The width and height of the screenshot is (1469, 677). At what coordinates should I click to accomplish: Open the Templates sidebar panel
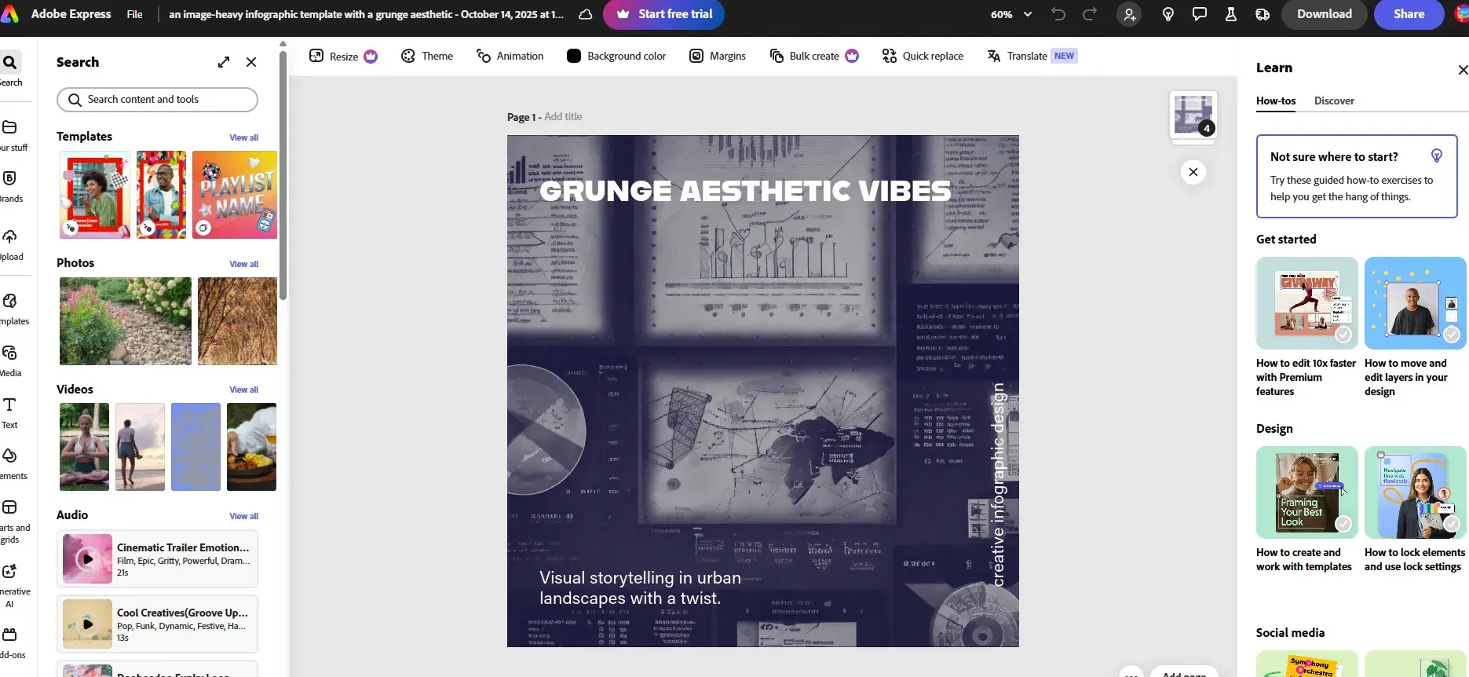[x=10, y=309]
